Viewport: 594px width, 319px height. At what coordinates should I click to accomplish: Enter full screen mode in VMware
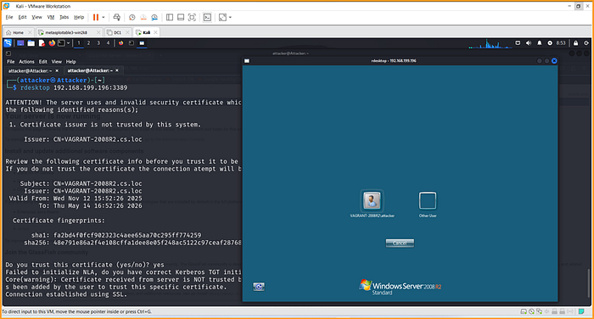pos(192,18)
